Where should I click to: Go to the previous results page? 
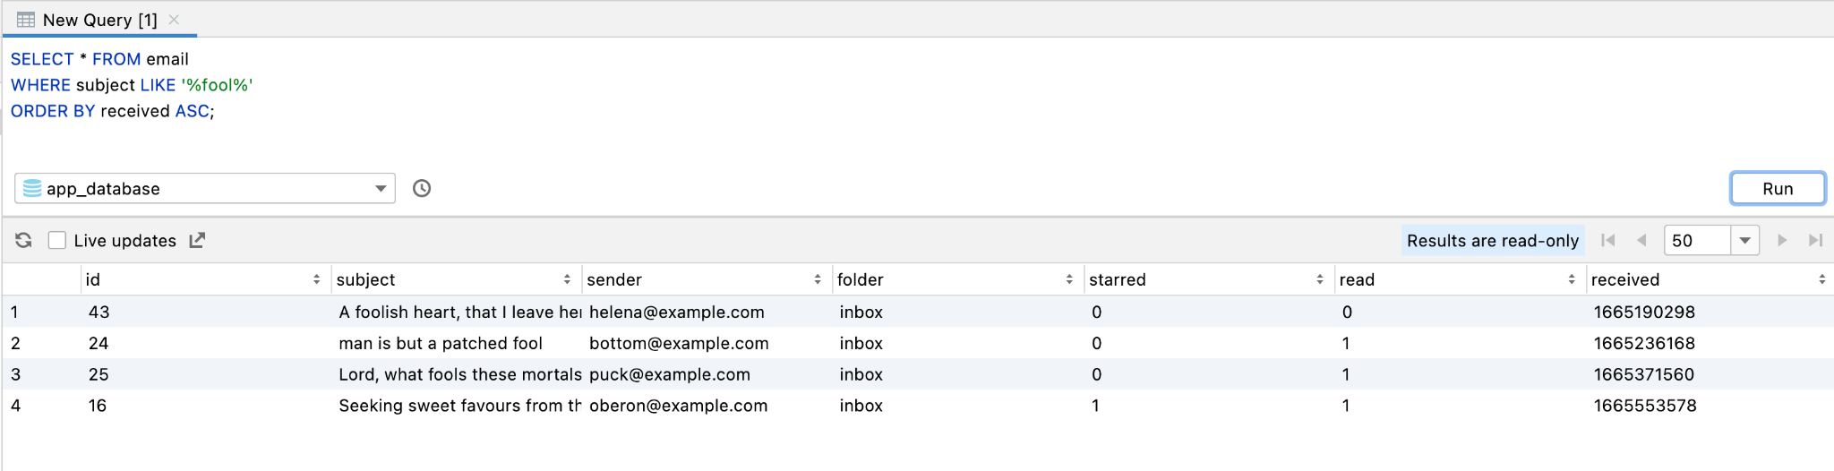(1641, 240)
